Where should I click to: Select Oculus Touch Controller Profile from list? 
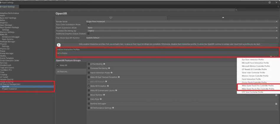tap(254, 82)
